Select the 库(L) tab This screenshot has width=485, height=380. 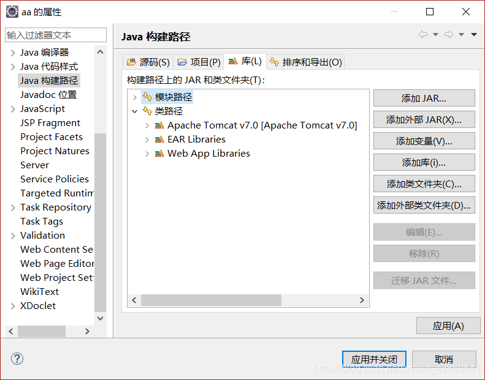click(x=245, y=61)
